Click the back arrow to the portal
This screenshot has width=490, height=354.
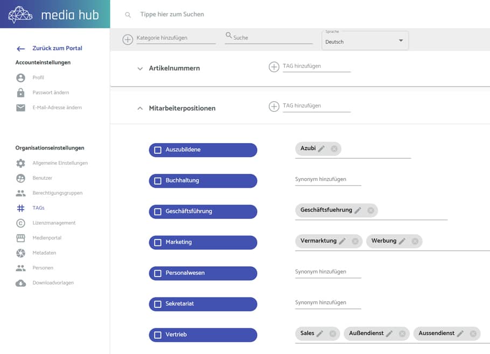tap(21, 48)
